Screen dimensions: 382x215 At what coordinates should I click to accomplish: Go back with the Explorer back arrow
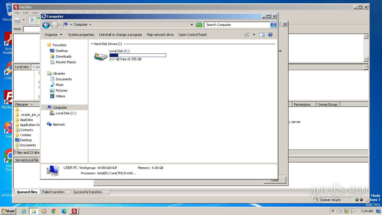click(x=46, y=25)
